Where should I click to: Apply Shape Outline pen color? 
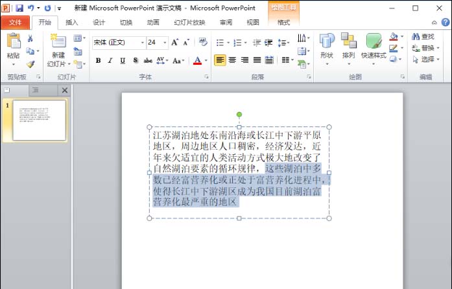click(x=394, y=48)
